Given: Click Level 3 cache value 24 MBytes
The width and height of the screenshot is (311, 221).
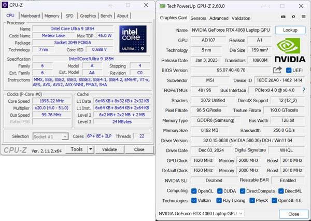Looking at the screenshot, I should coord(122,122).
